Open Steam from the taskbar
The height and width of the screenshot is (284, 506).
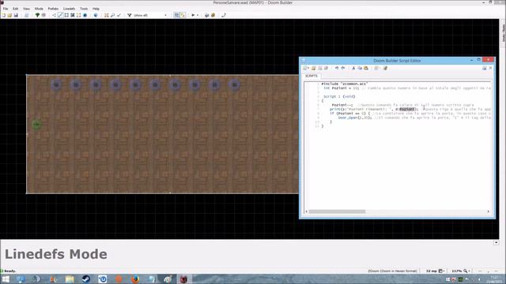(x=86, y=279)
